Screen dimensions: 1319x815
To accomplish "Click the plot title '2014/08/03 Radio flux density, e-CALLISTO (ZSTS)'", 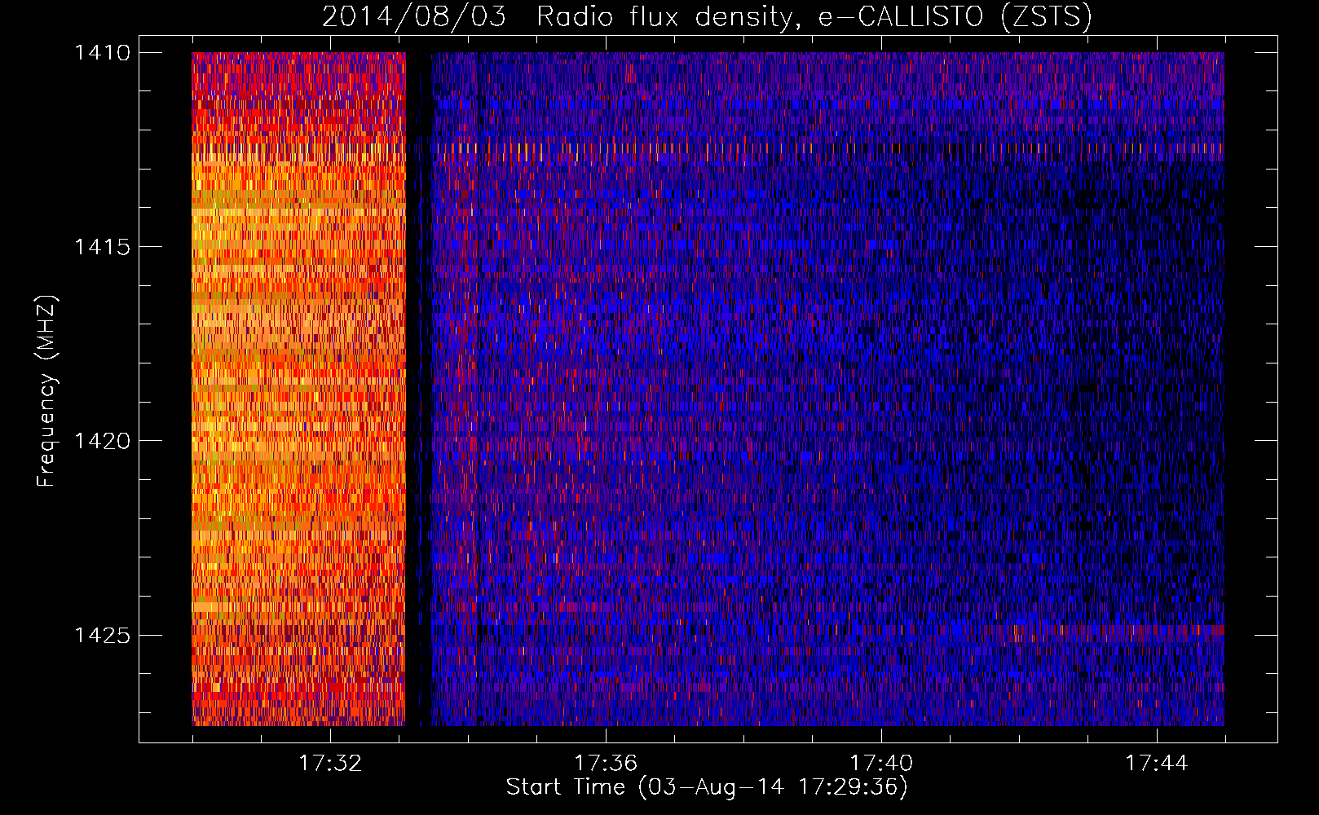I will (707, 17).
